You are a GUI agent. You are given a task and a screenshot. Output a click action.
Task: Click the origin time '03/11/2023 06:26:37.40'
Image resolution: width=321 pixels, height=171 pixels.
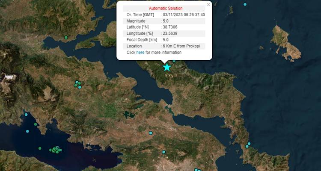tap(184, 15)
